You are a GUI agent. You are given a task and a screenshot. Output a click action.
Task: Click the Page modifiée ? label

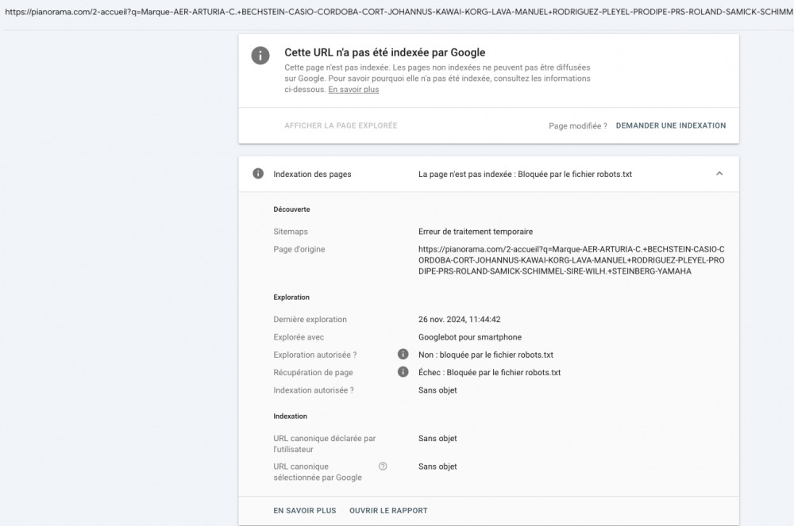tap(578, 125)
